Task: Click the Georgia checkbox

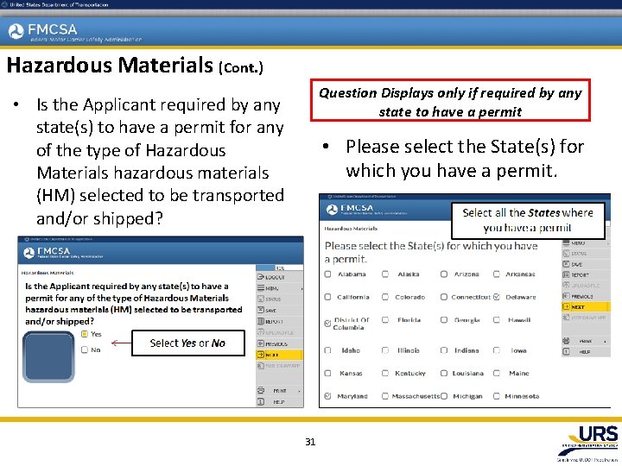Action: pyautogui.click(x=444, y=320)
